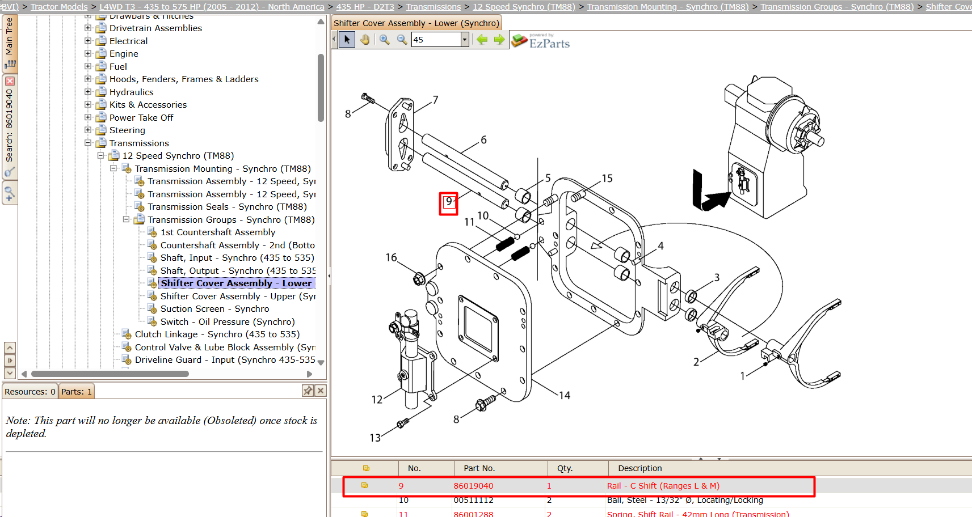Click the Suction Screen page icon
Image resolution: width=972 pixels, height=517 pixels.
pos(152,308)
